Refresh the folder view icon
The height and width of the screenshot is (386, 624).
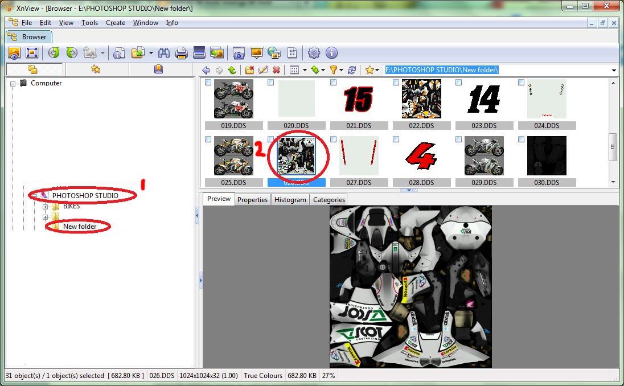point(352,70)
